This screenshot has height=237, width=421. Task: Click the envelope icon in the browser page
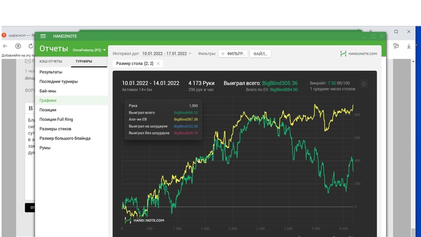(28, 61)
